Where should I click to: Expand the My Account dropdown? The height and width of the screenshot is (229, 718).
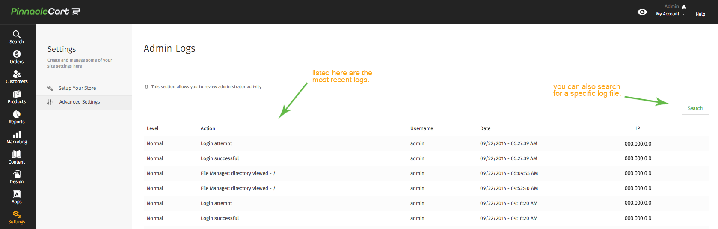tap(670, 14)
